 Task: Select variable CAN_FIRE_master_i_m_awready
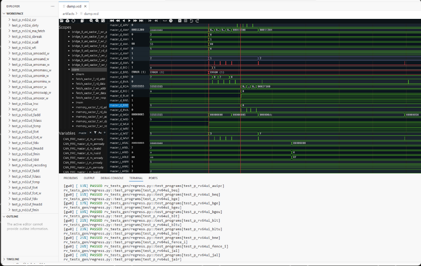click(x=83, y=167)
